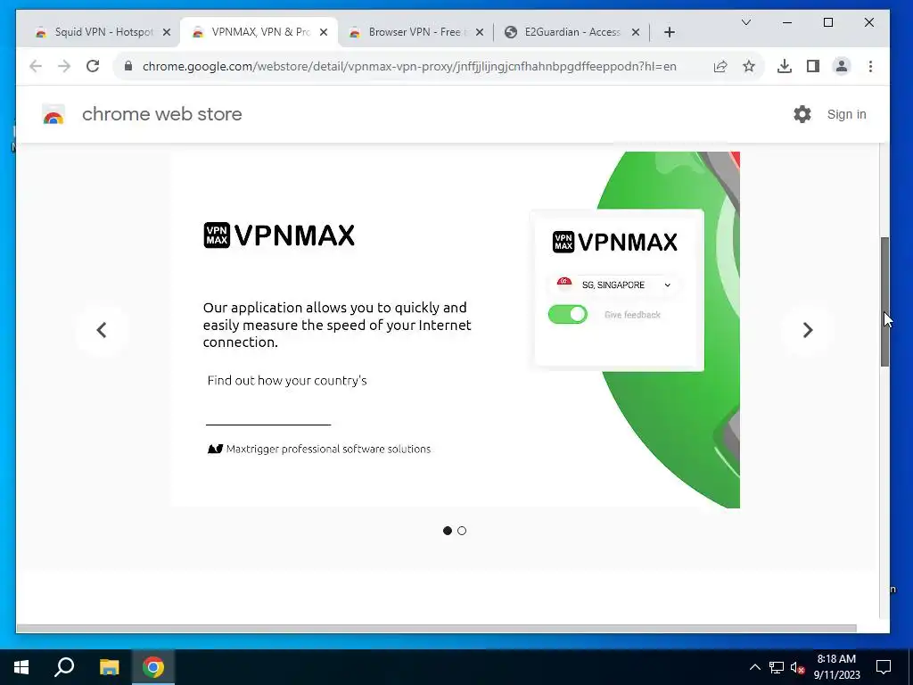Click the VPNMAX promotional screenshot
This screenshot has width=913, height=685.
click(x=456, y=330)
